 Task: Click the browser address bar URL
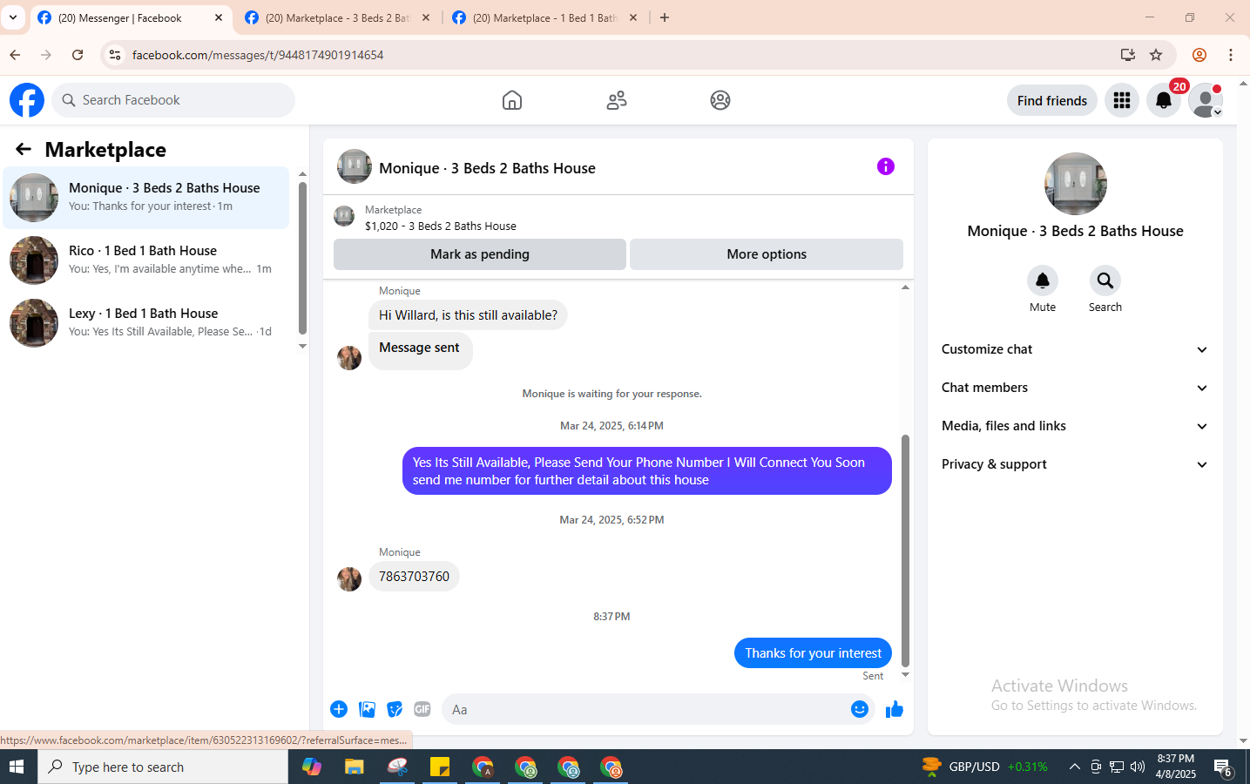point(258,55)
